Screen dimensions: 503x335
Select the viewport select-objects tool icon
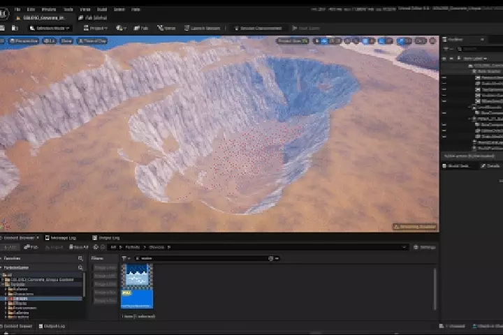point(317,41)
